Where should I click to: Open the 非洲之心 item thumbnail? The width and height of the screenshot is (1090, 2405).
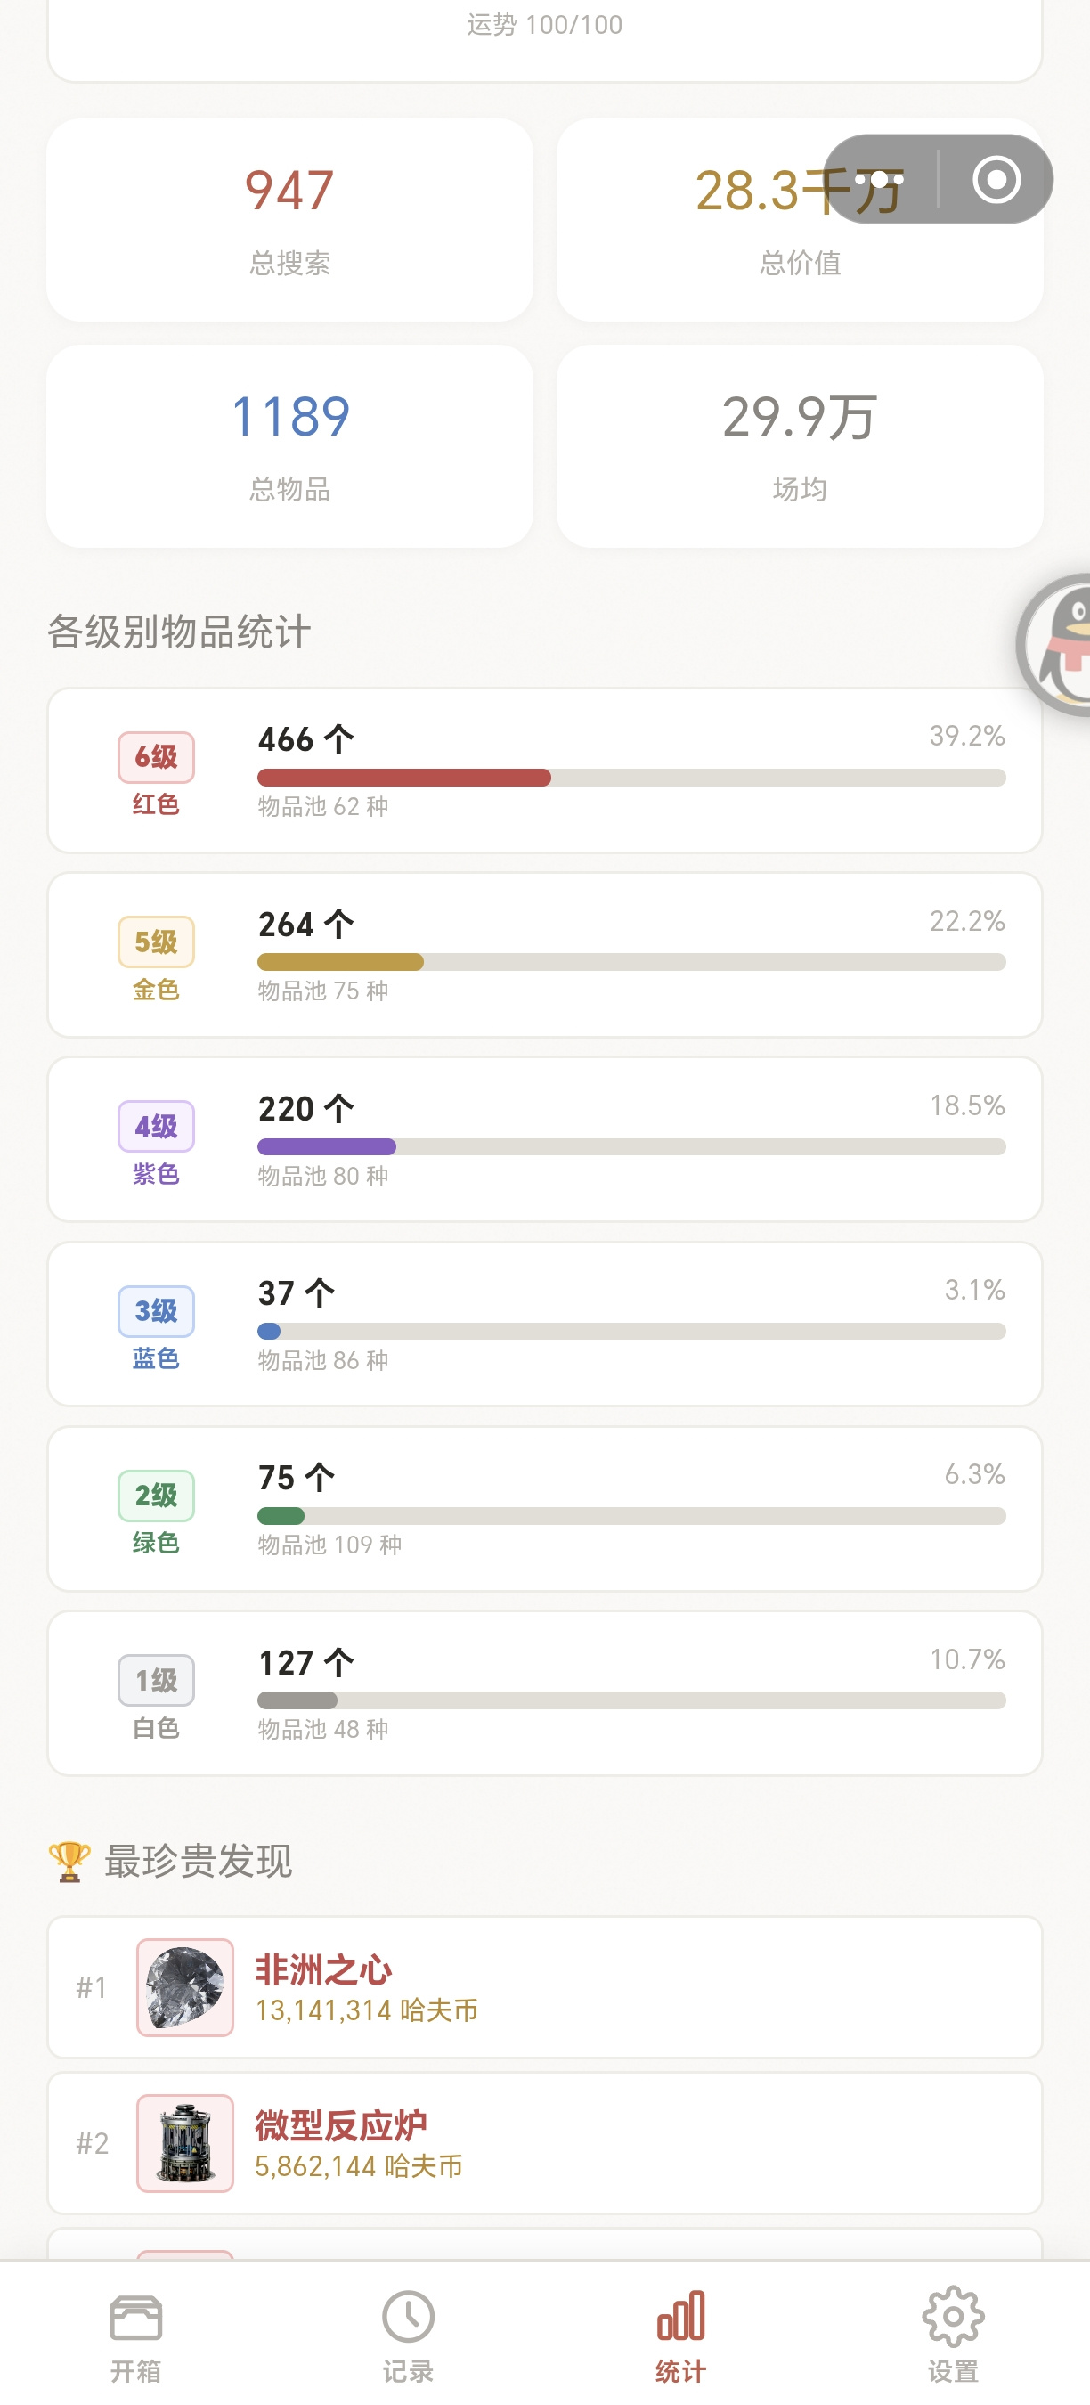184,1986
